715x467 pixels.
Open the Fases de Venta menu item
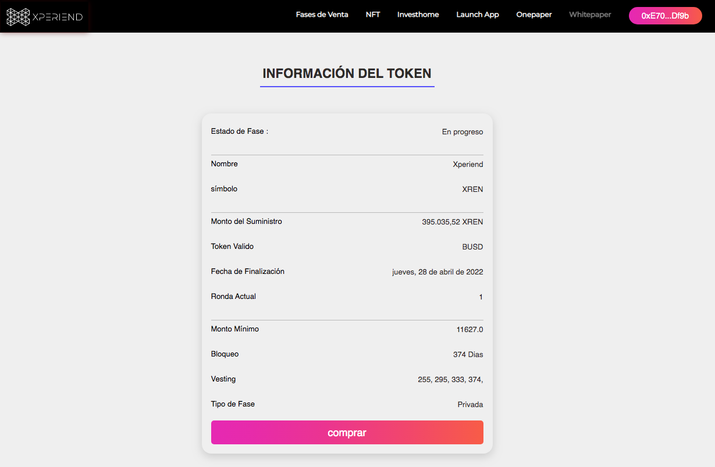tap(322, 15)
